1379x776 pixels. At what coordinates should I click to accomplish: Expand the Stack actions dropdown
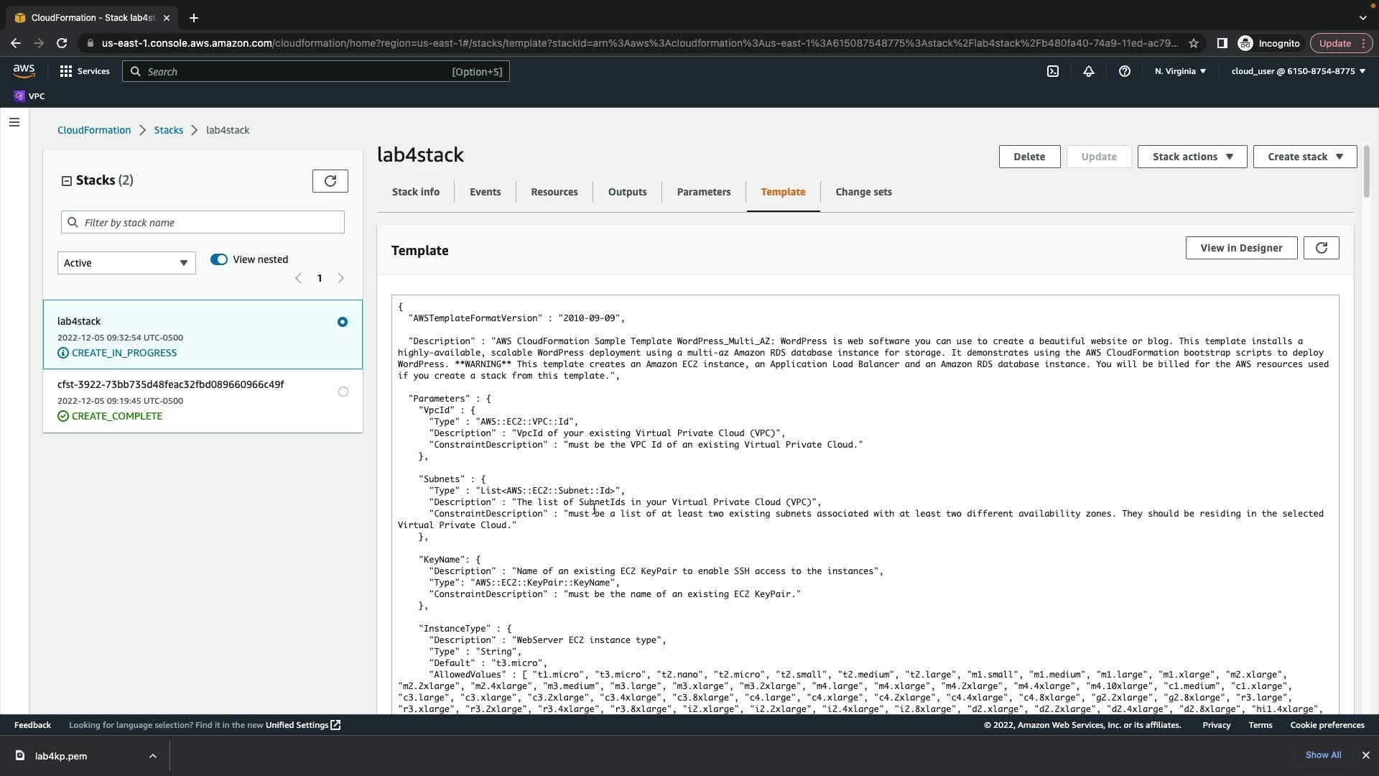pyautogui.click(x=1192, y=157)
